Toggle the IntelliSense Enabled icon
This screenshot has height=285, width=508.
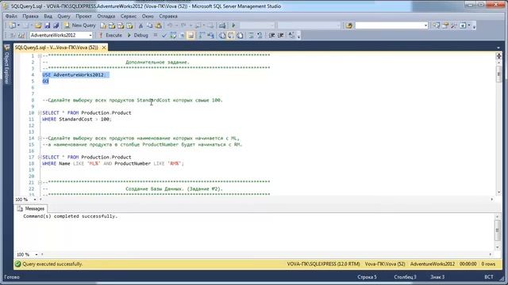pos(190,35)
